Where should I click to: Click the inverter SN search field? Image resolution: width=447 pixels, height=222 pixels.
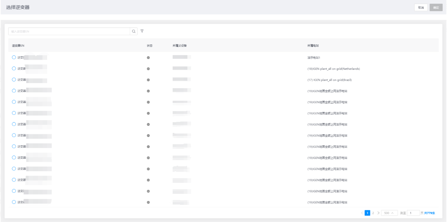pos(69,31)
